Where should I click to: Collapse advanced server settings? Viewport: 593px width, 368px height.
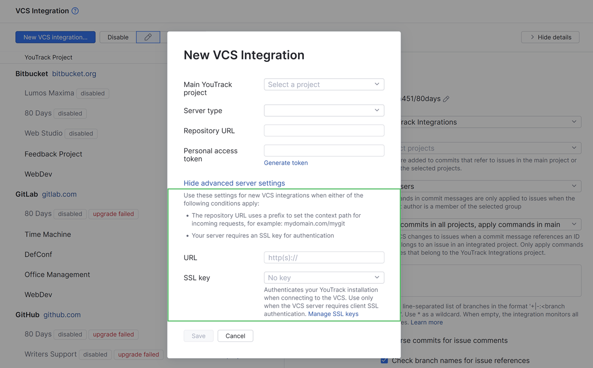pos(234,183)
